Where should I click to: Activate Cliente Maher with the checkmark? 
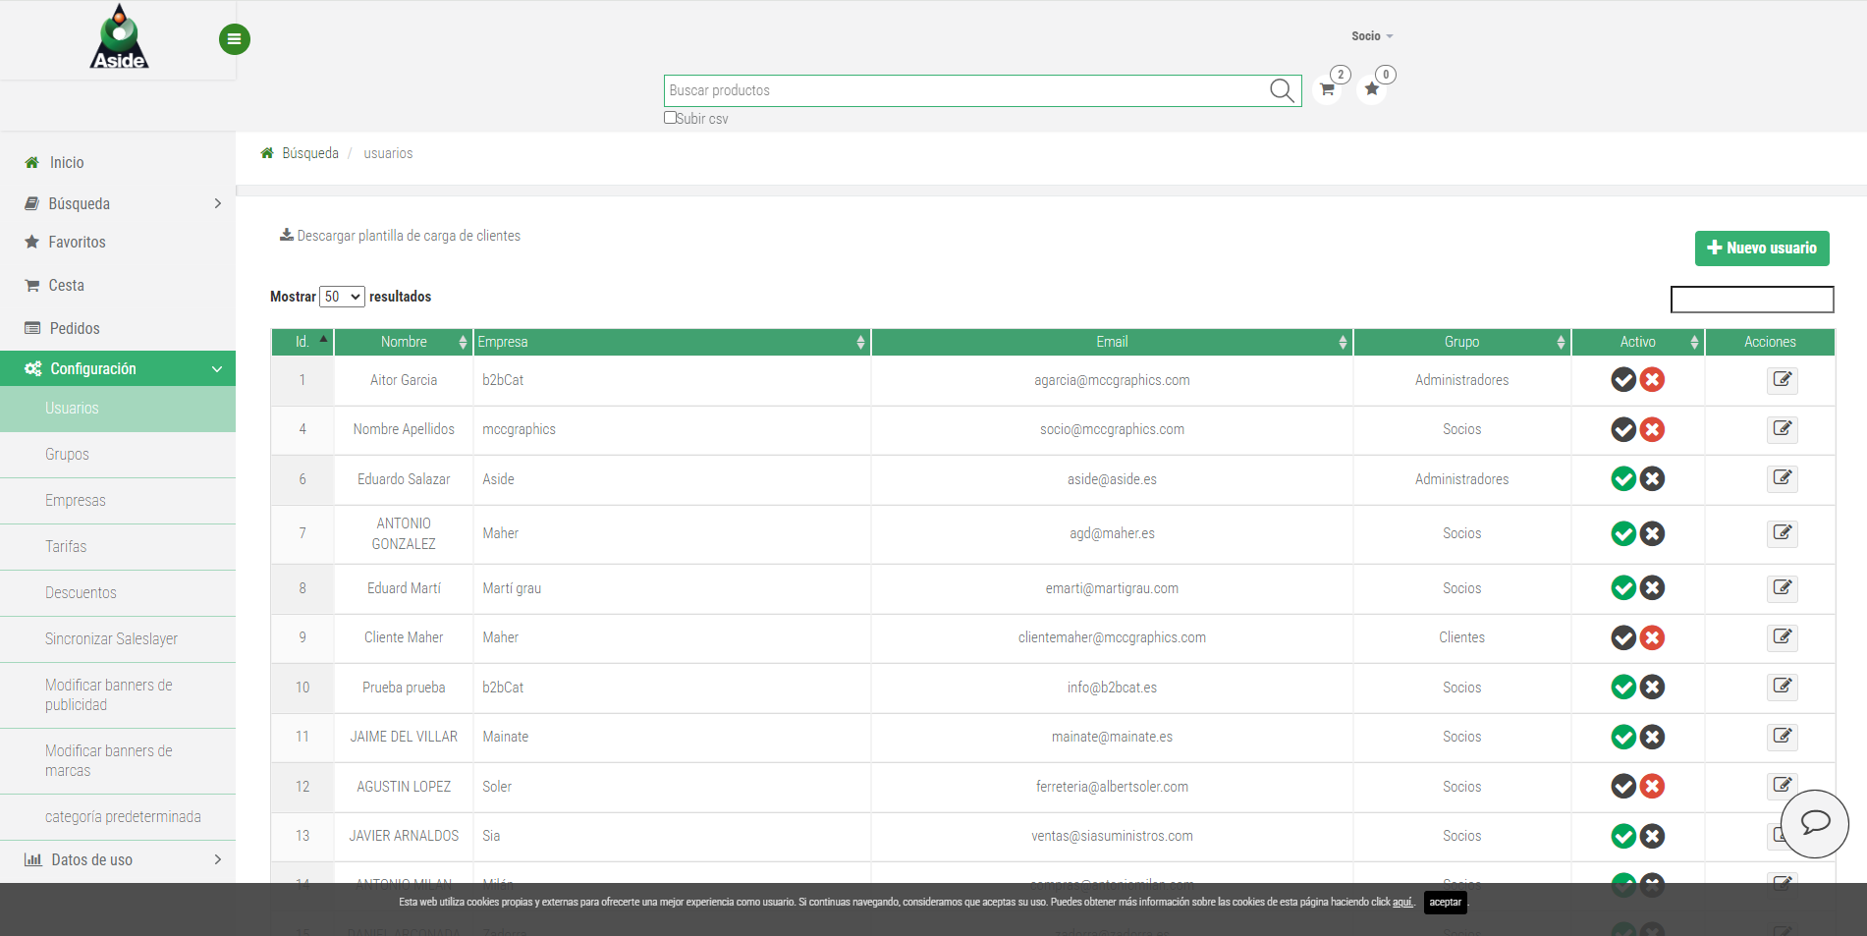tap(1623, 638)
